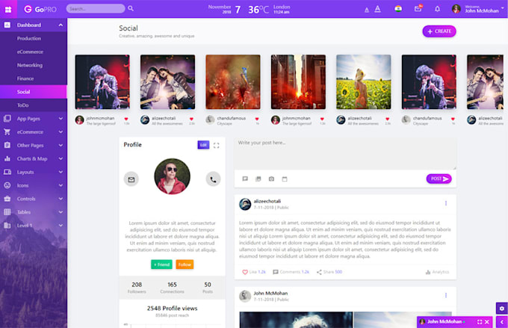Click the search magnifier icon
Screen dimensions: 508x328
click(131, 8)
